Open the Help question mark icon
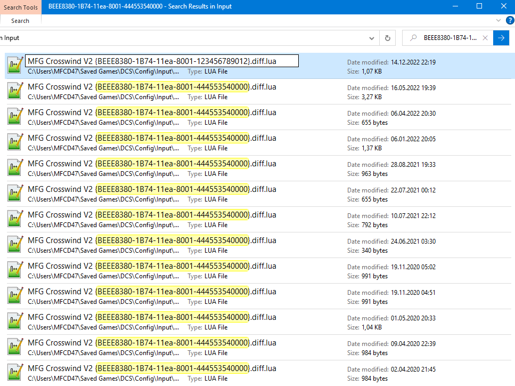 (x=510, y=20)
